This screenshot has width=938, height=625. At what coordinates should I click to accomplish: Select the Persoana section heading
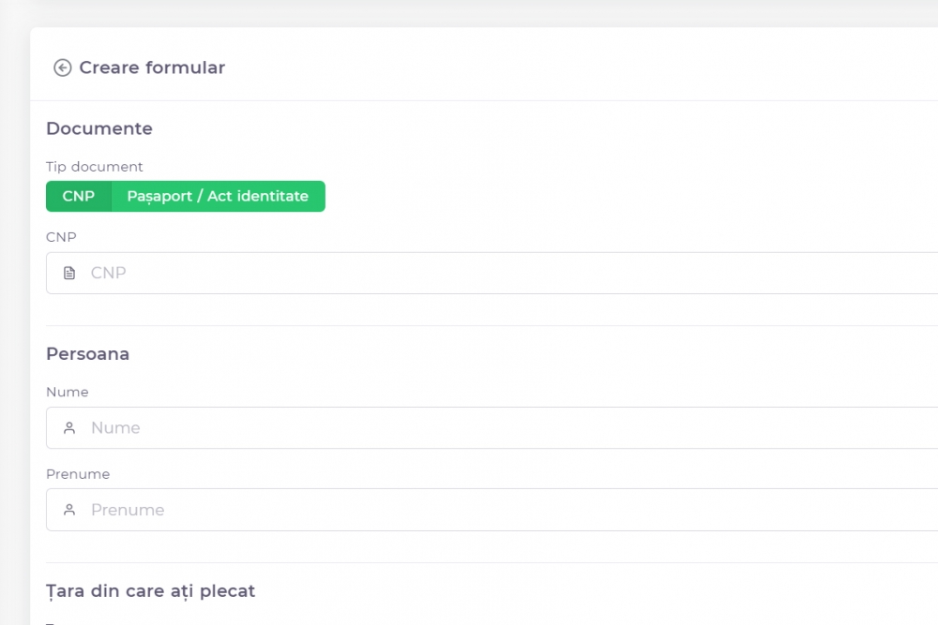click(88, 354)
